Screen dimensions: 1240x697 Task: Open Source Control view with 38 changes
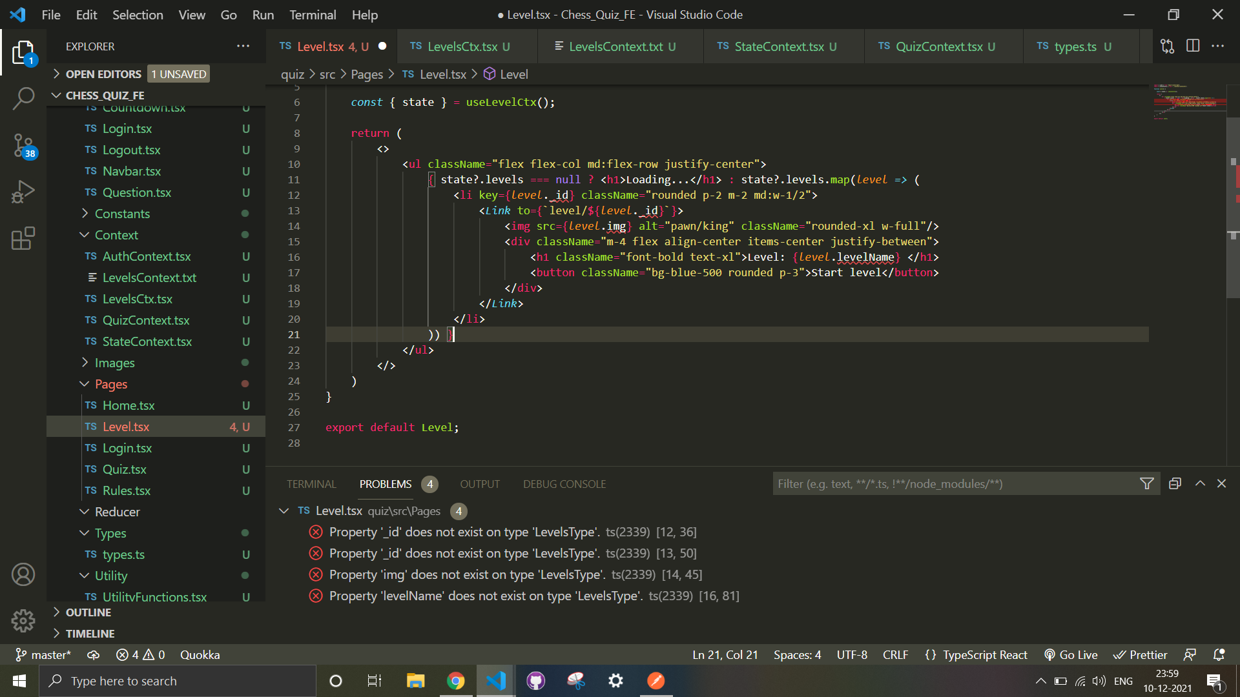click(x=23, y=146)
